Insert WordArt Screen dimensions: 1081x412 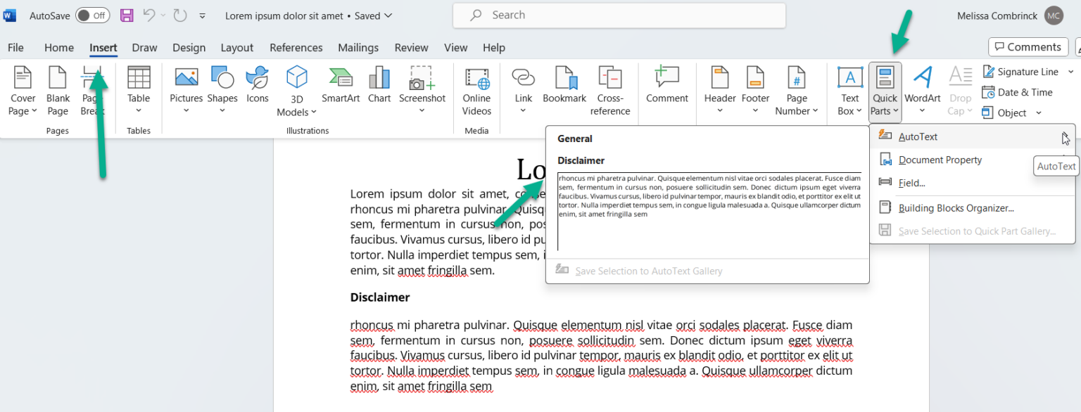[923, 91]
